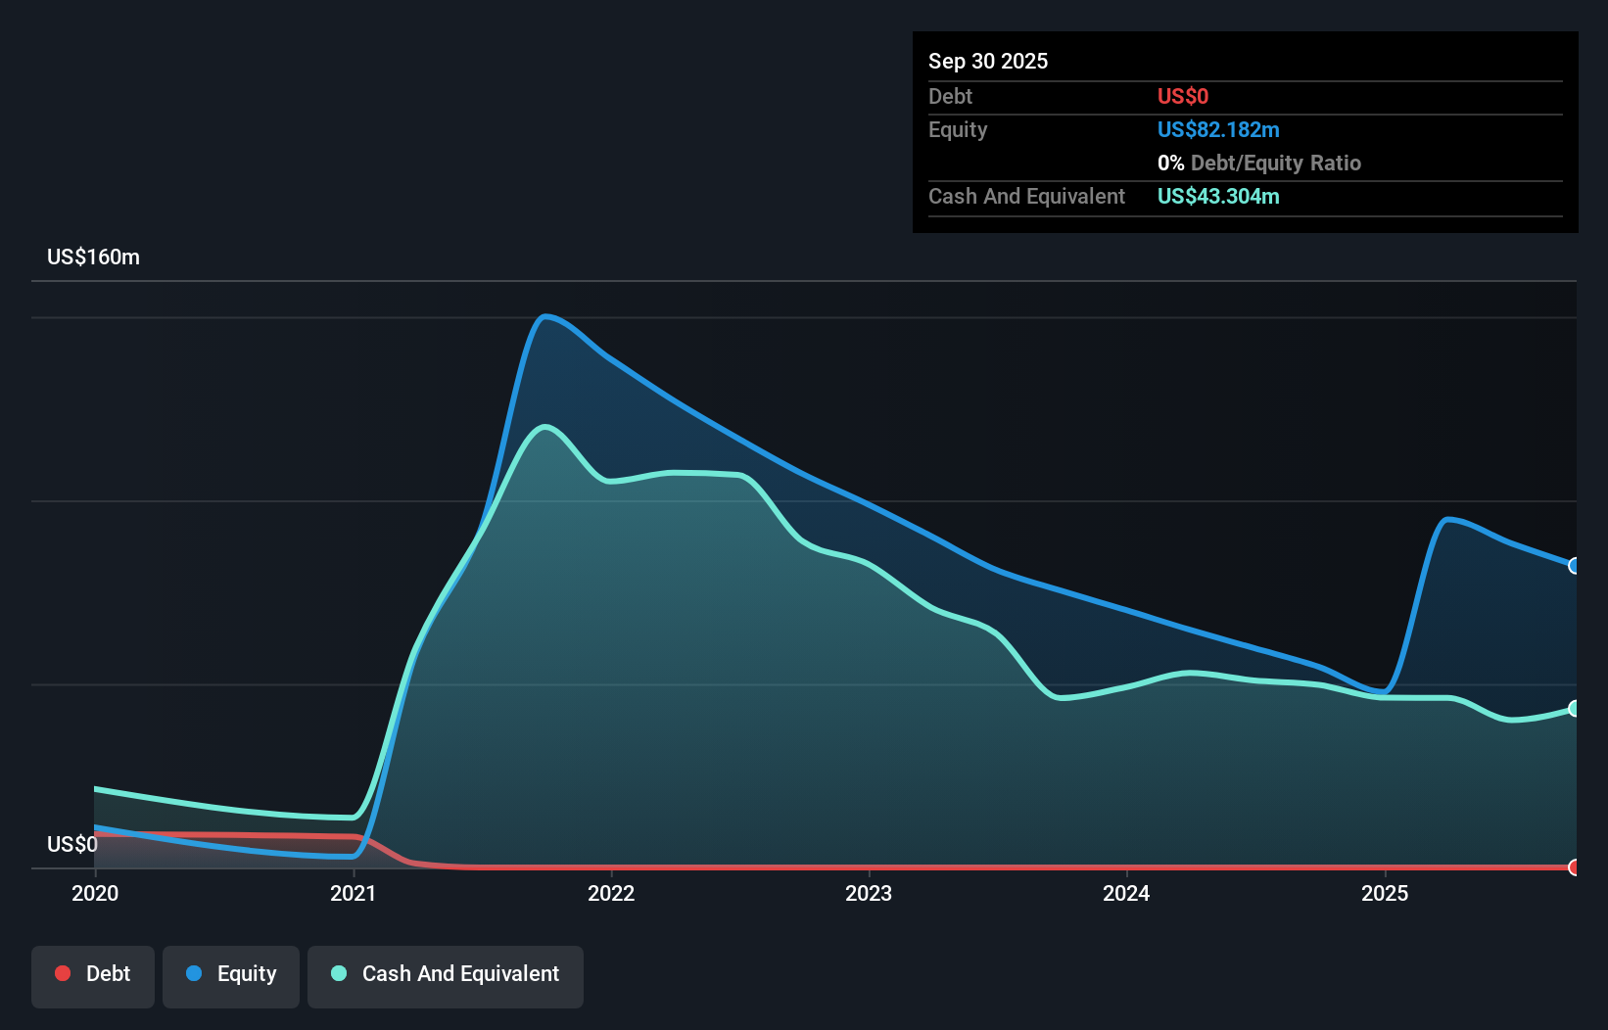This screenshot has width=1608, height=1030.
Task: Click the US$160m y-axis label
Action: pyautogui.click(x=94, y=257)
